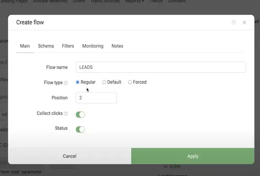Open the Filters tab
This screenshot has width=260, height=176.
tap(68, 46)
